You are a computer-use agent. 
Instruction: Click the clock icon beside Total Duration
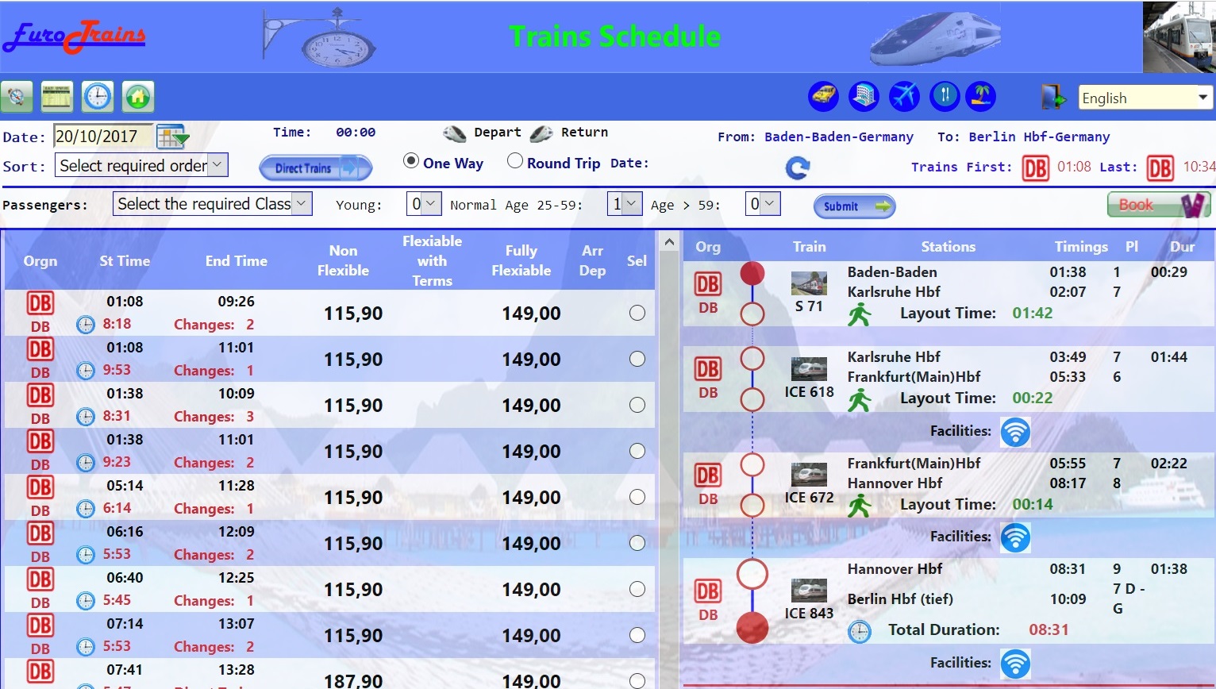860,632
